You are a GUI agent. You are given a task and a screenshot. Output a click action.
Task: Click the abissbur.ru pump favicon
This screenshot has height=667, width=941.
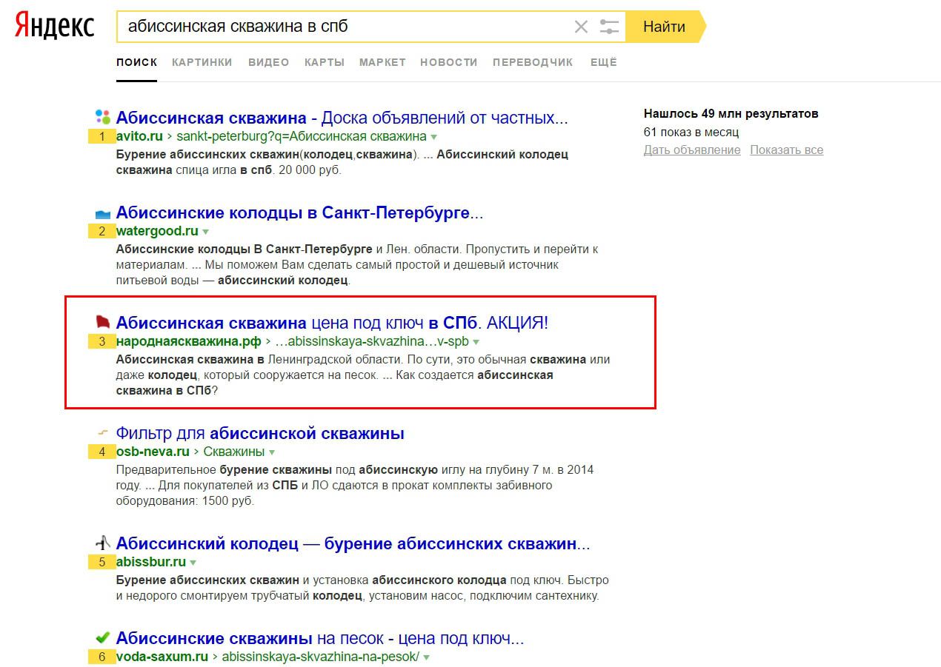pyautogui.click(x=102, y=543)
